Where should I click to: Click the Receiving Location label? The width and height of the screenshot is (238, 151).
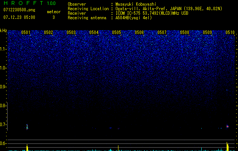coord(88,9)
